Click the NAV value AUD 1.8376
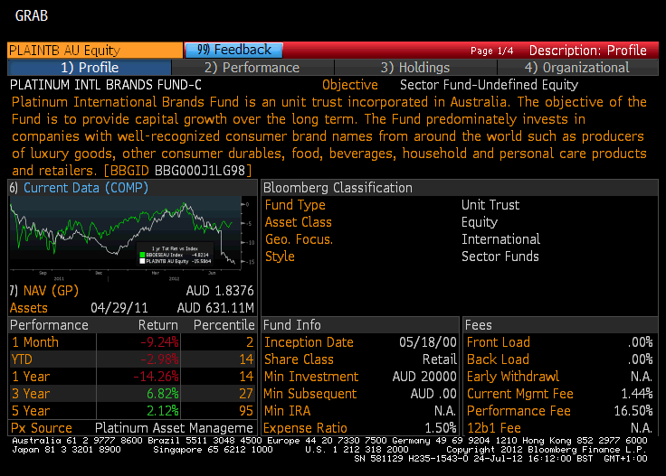This screenshot has width=666, height=476. (220, 291)
